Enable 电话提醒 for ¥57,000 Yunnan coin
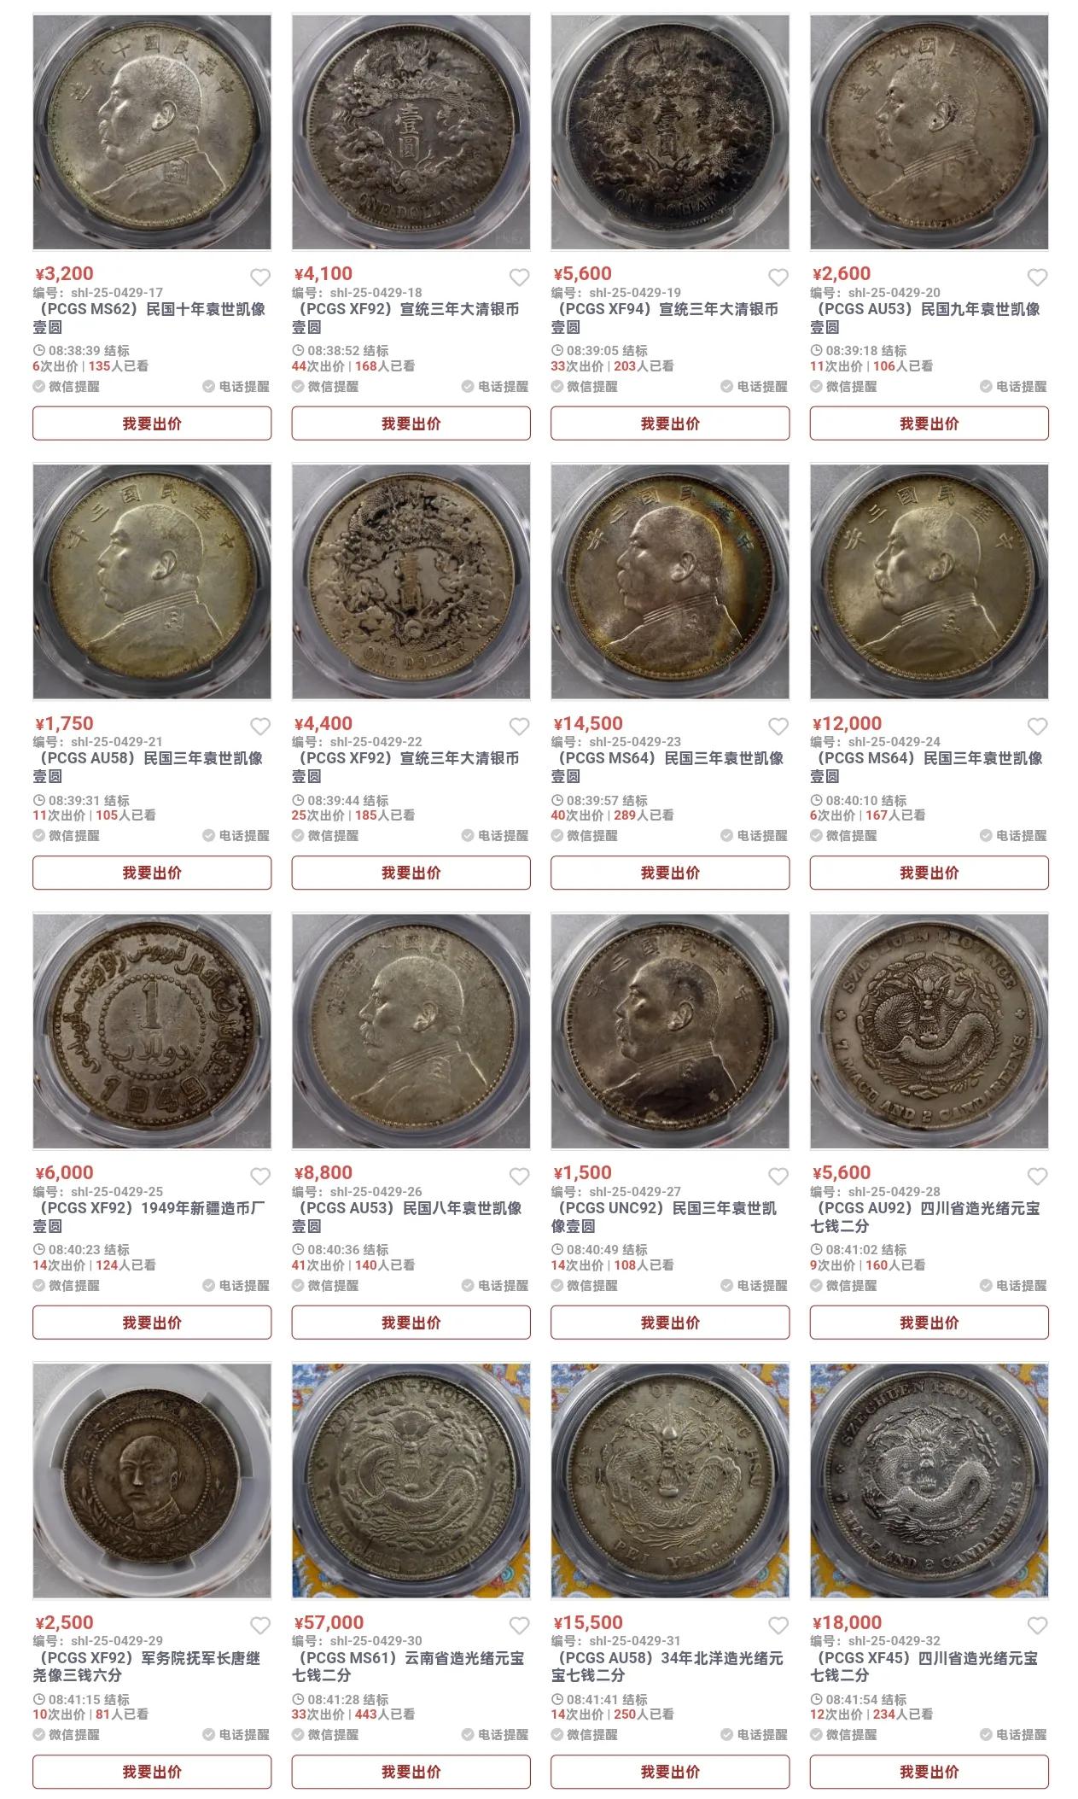This screenshot has height=1799, width=1078. [x=495, y=1735]
